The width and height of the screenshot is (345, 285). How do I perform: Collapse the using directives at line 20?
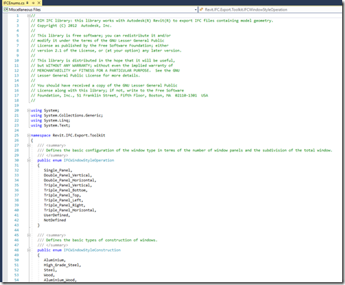click(29, 111)
